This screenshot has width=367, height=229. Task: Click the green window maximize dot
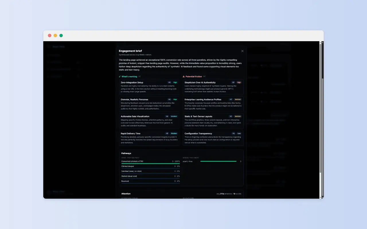point(61,35)
